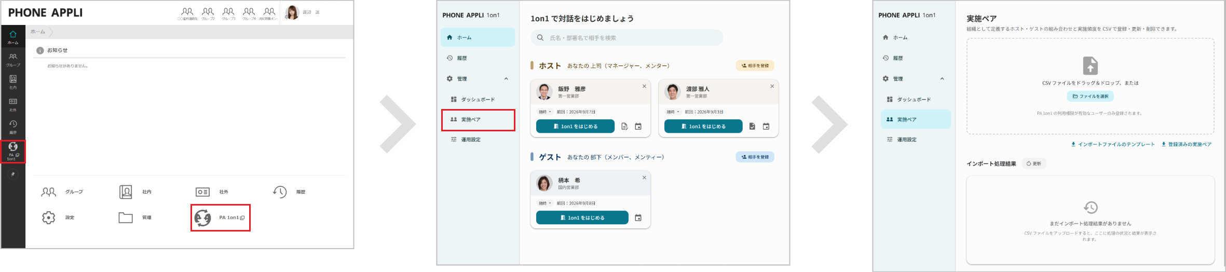Open the fifth group shortcut in top header
This screenshot has width=1226, height=272.
269,13
